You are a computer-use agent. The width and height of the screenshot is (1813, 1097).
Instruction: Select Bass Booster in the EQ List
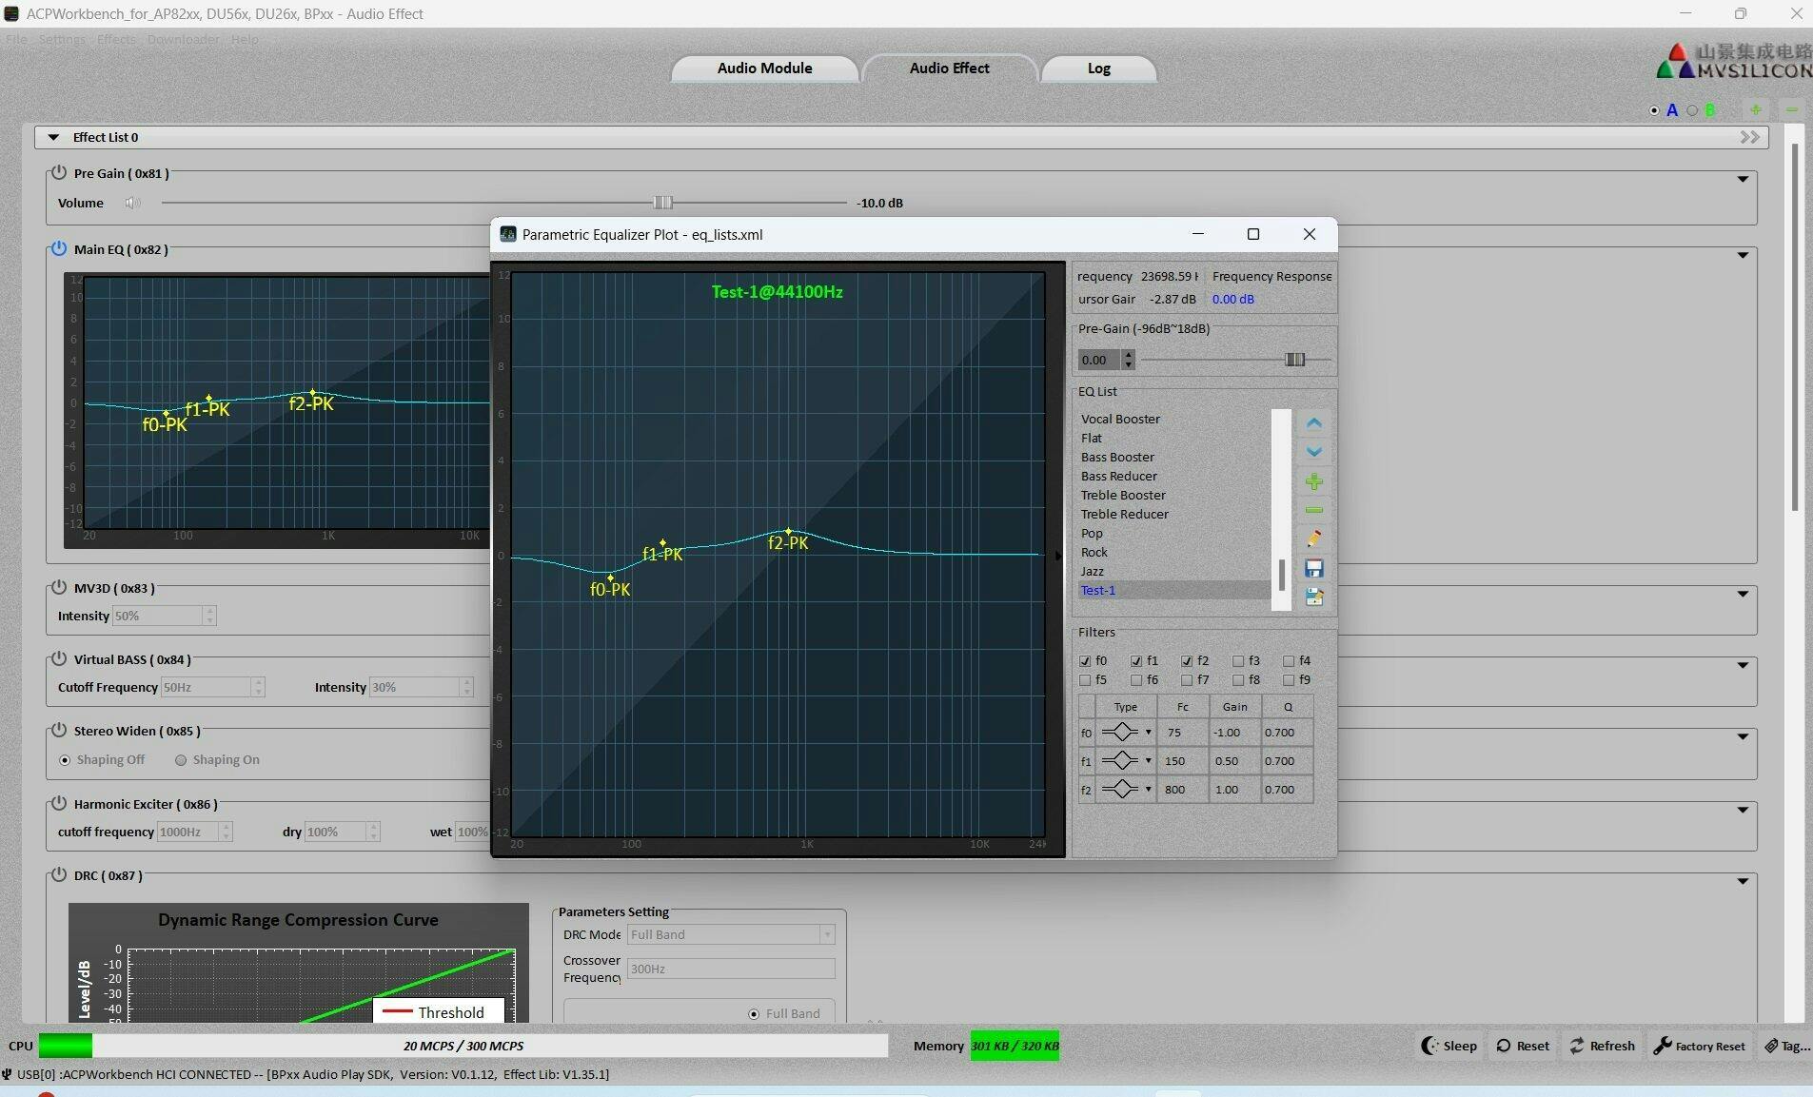(1117, 458)
